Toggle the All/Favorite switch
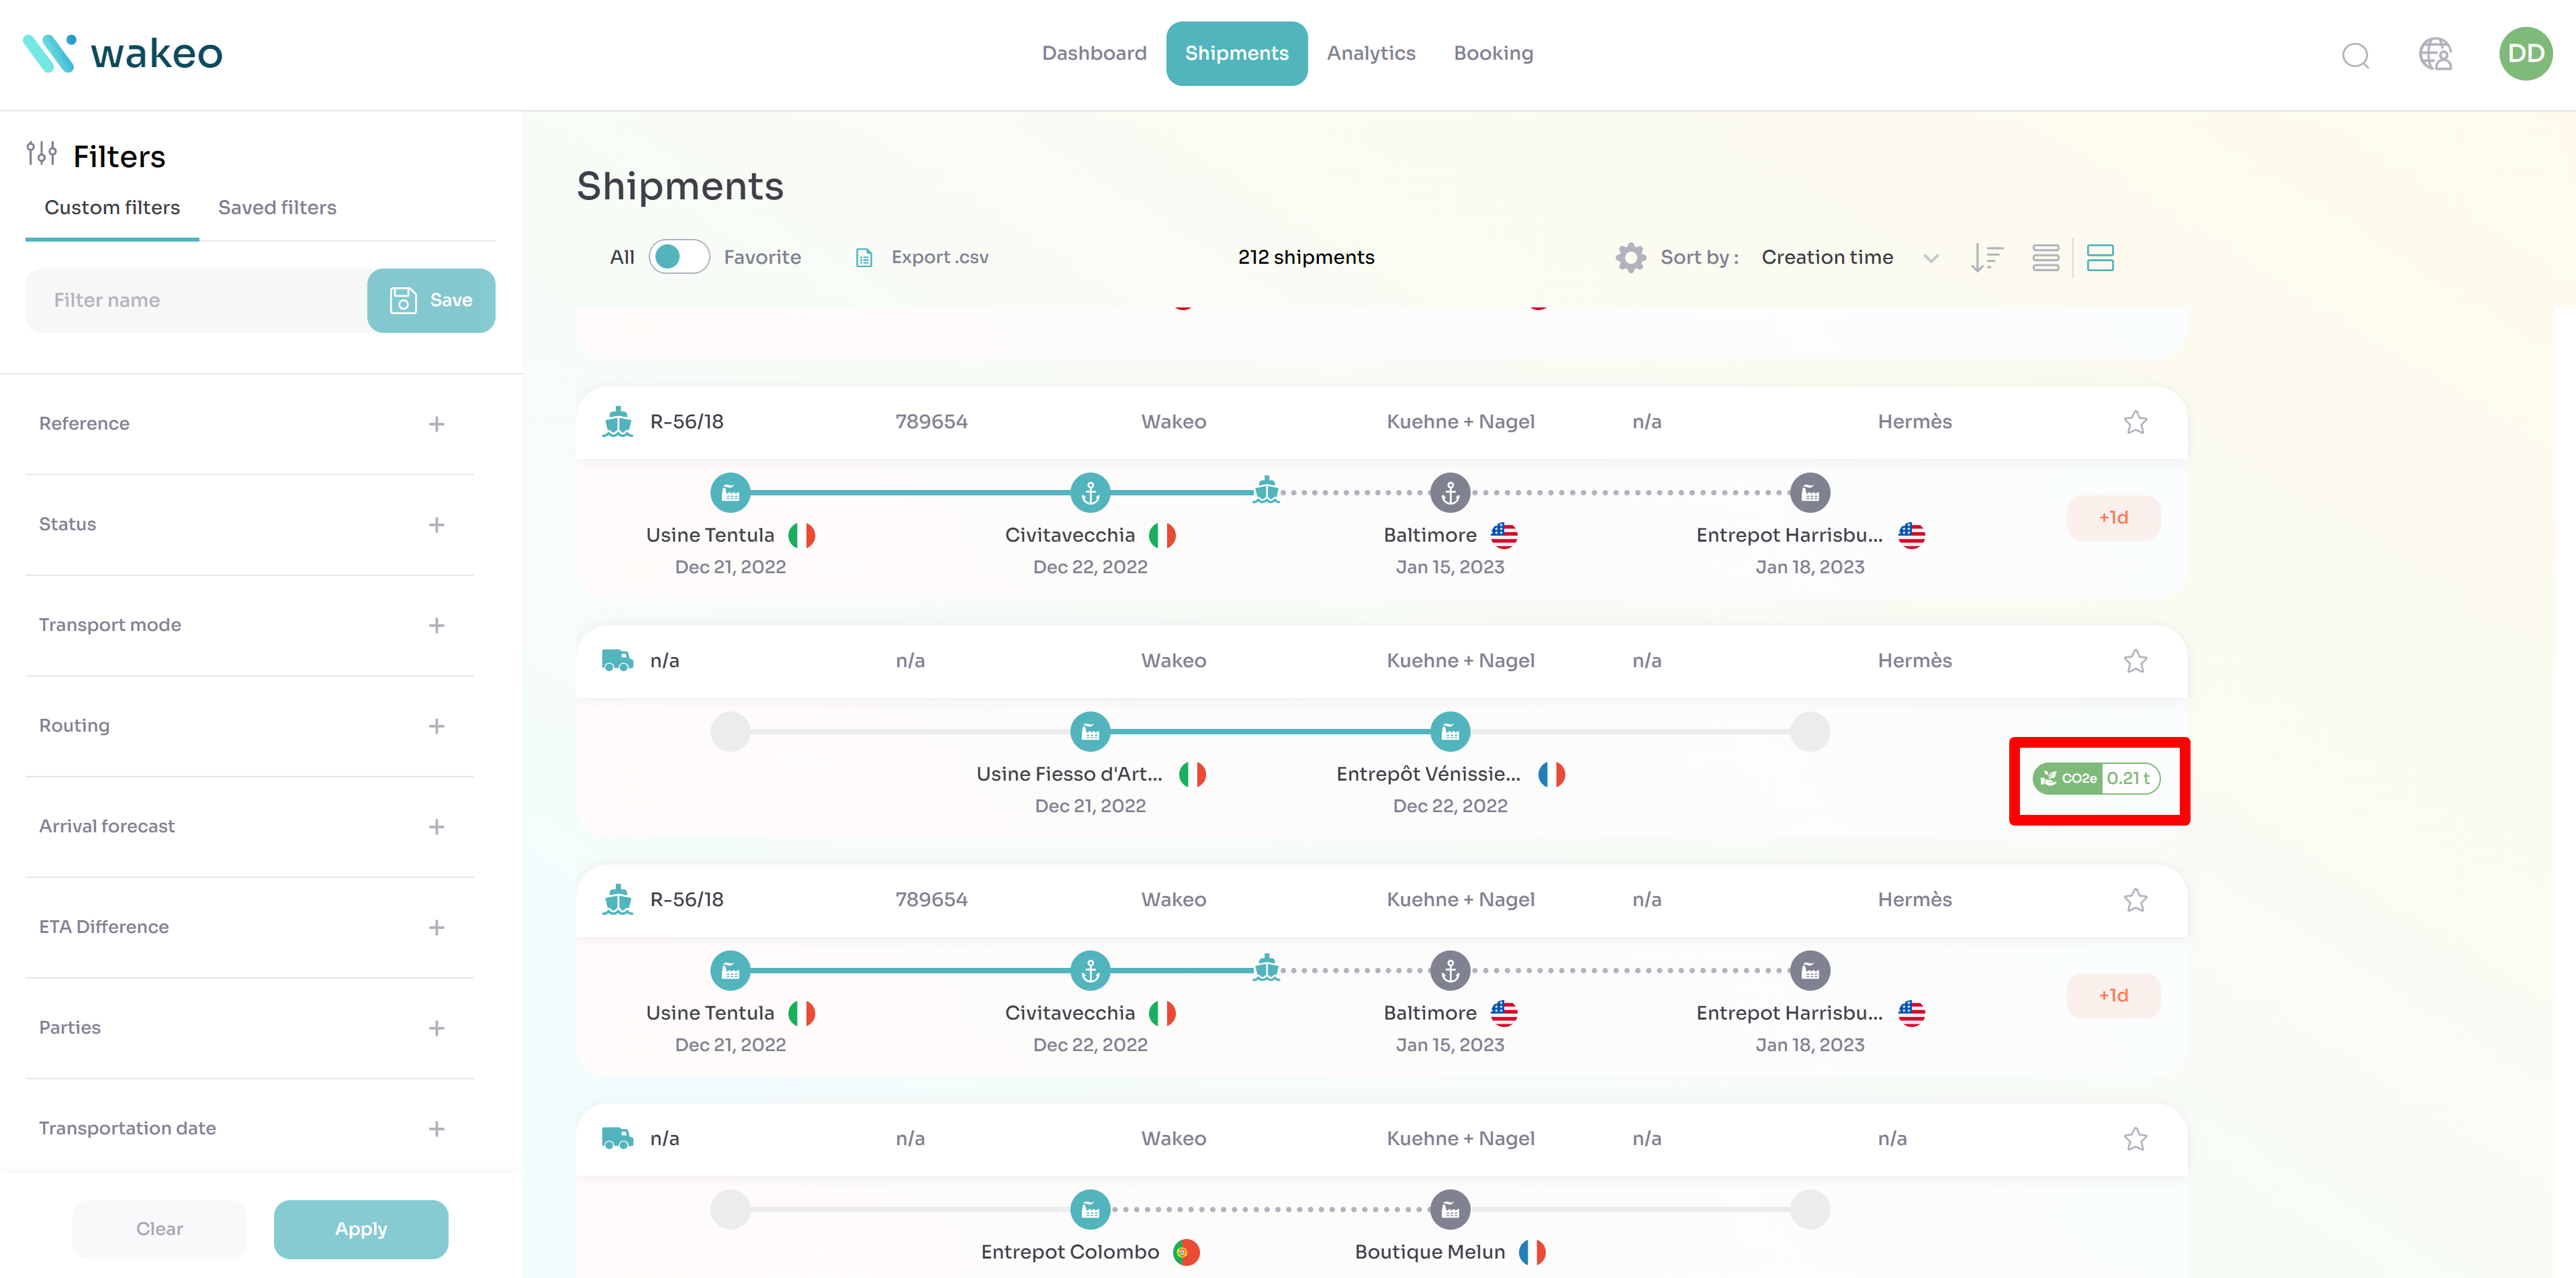The width and height of the screenshot is (2576, 1278). 679,257
